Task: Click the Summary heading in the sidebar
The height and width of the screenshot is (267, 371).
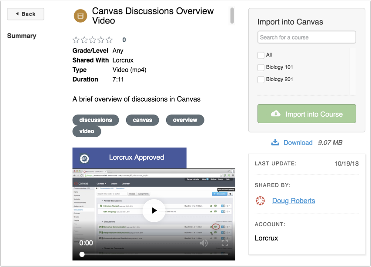Action: point(22,36)
